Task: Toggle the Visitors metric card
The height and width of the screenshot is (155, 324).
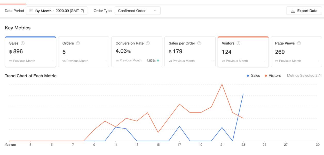Action: (x=243, y=52)
